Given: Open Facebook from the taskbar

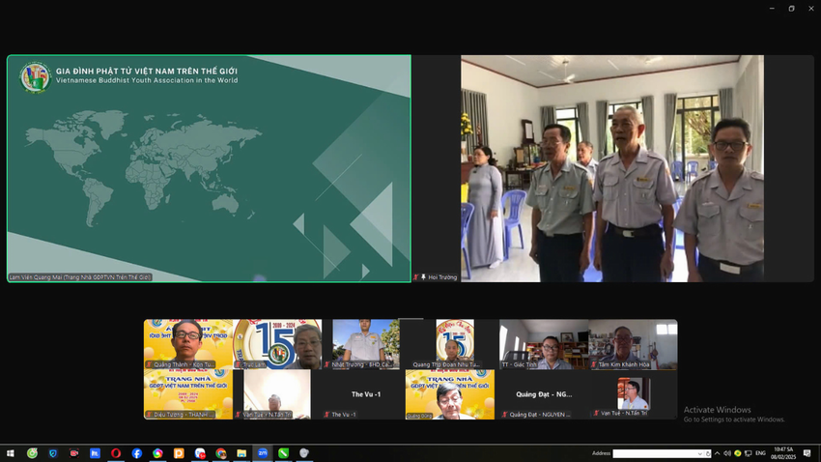Looking at the screenshot, I should pyautogui.click(x=136, y=453).
